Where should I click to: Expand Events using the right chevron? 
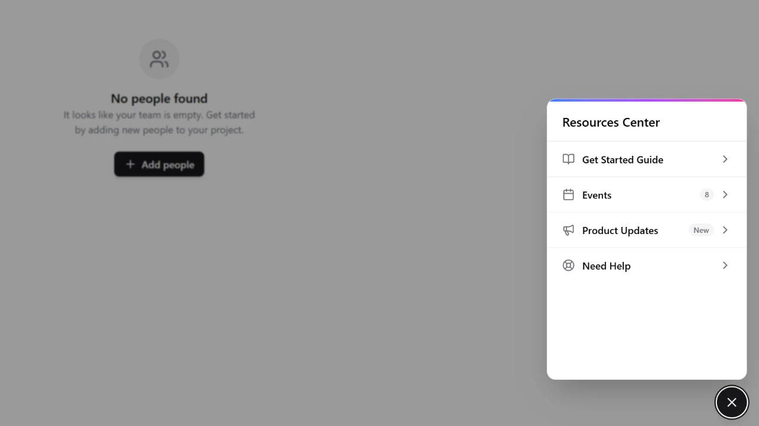(x=725, y=195)
